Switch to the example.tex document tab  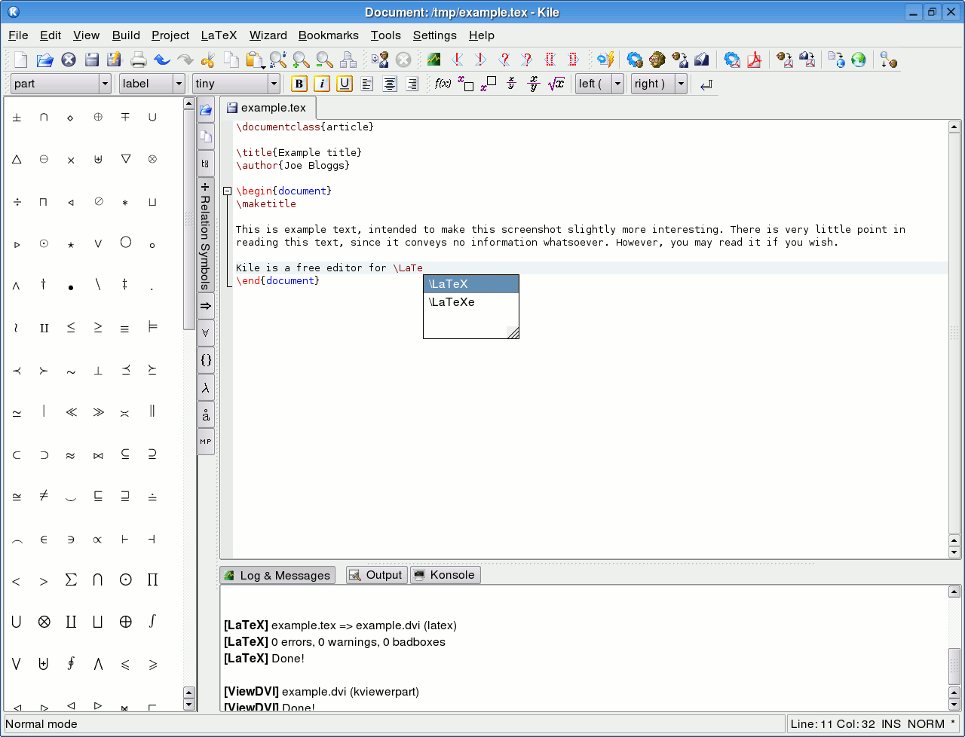coord(268,108)
